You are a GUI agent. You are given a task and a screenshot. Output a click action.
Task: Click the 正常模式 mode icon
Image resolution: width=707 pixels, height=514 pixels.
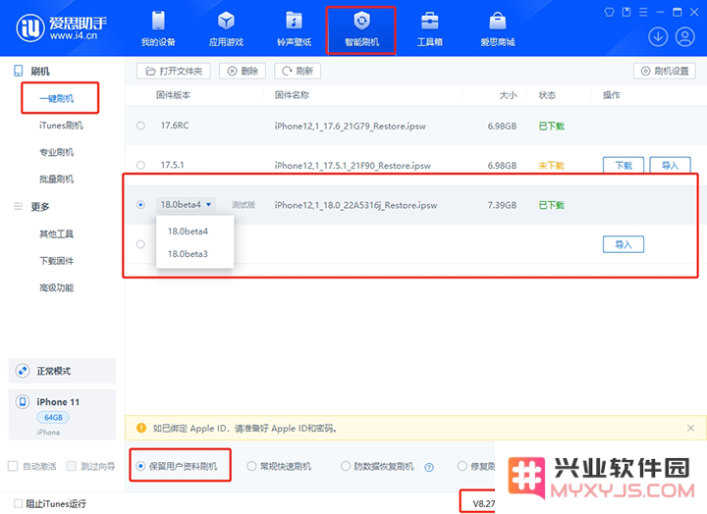pyautogui.click(x=22, y=371)
